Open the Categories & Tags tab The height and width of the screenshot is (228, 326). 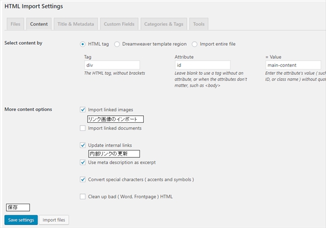click(163, 24)
